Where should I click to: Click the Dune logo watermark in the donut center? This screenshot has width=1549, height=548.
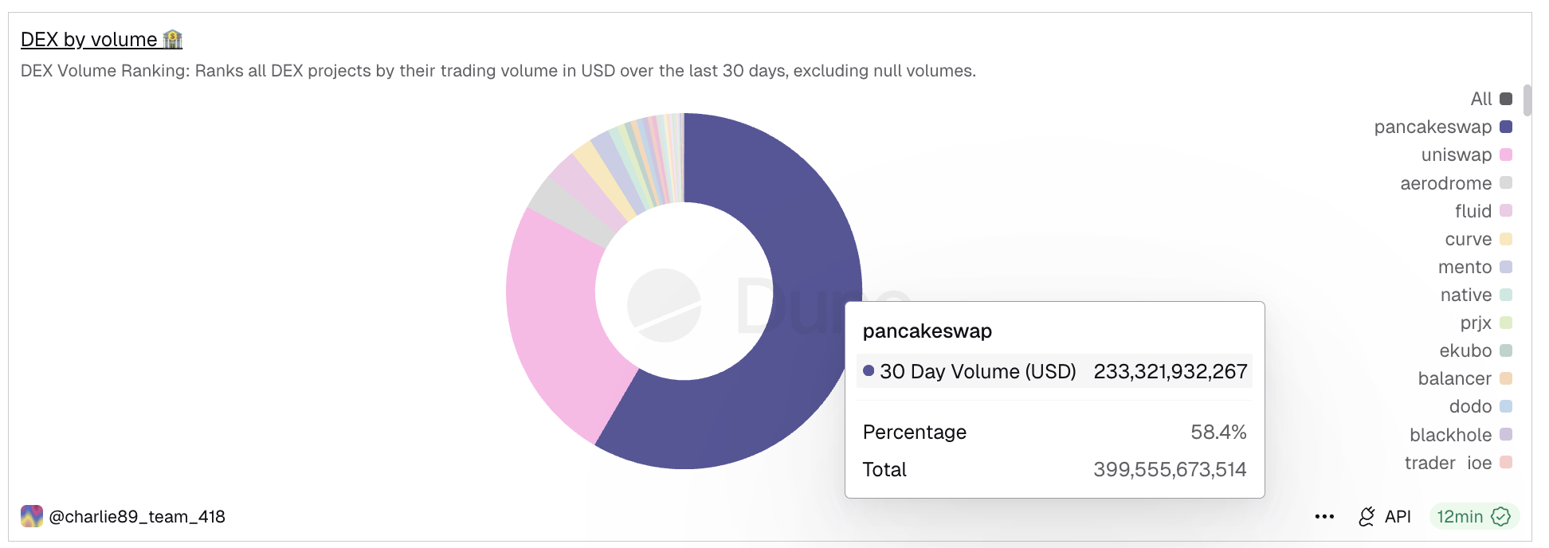click(x=664, y=306)
